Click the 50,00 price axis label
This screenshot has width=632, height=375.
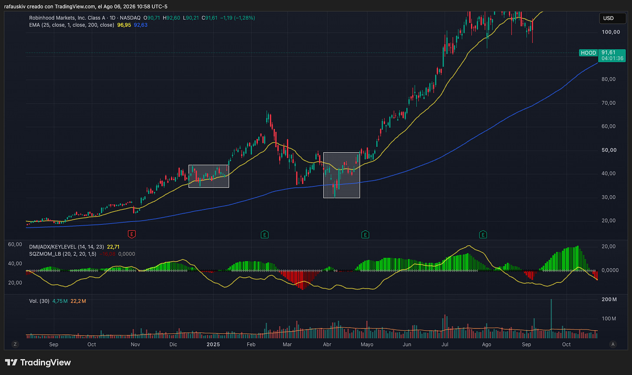(609, 150)
